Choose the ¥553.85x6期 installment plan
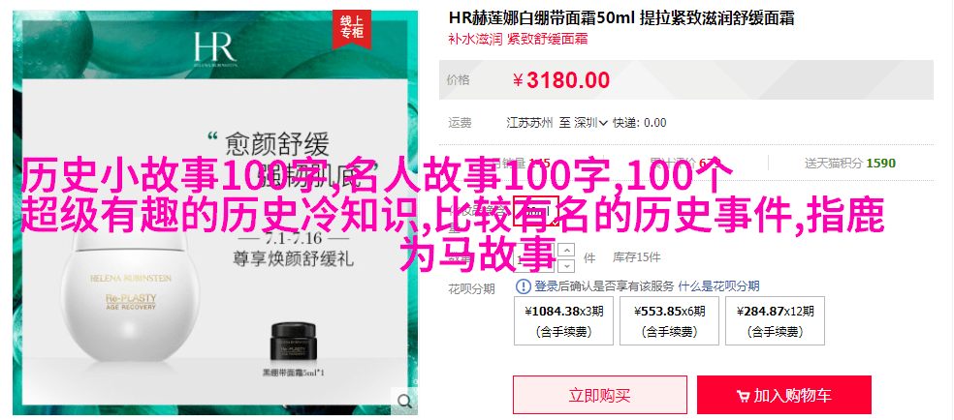 [669, 321]
